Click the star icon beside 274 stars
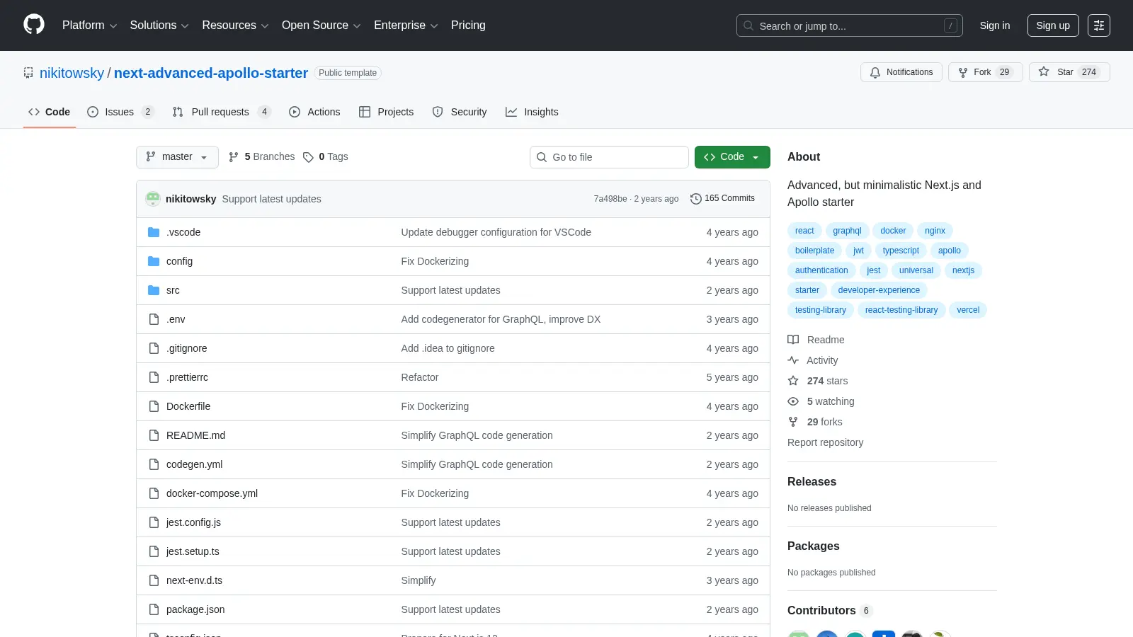The image size is (1133, 637). pyautogui.click(x=793, y=381)
